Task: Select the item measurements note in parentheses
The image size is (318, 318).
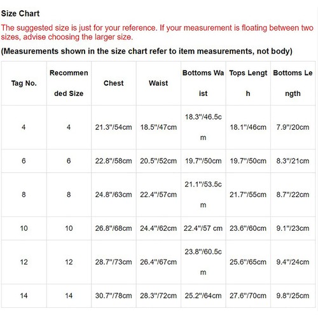Action: pyautogui.click(x=147, y=51)
